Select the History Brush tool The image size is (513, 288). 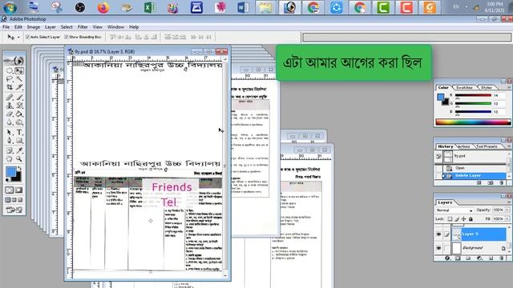pyautogui.click(x=19, y=106)
